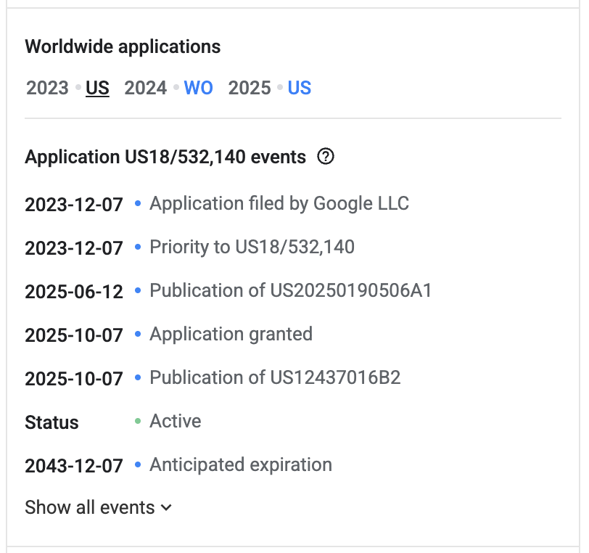This screenshot has height=553, width=589.
Task: Click 'Publication of US20250190506A1' event
Action: point(291,290)
